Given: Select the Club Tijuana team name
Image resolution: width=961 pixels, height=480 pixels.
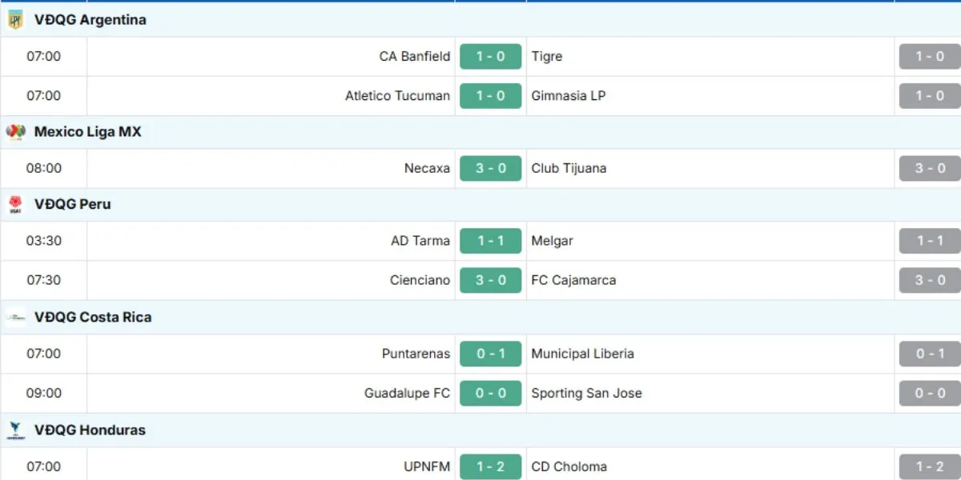Looking at the screenshot, I should tap(569, 169).
